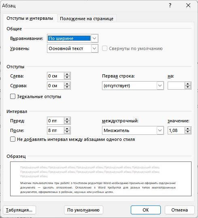
Task: Click inside the После value field
Action: [x=55, y=130]
